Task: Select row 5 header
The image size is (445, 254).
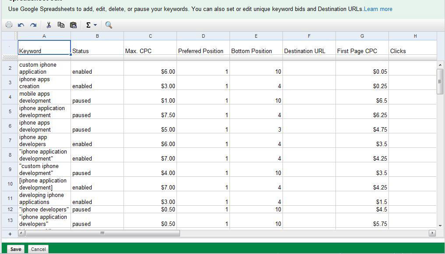Action: coord(10,112)
